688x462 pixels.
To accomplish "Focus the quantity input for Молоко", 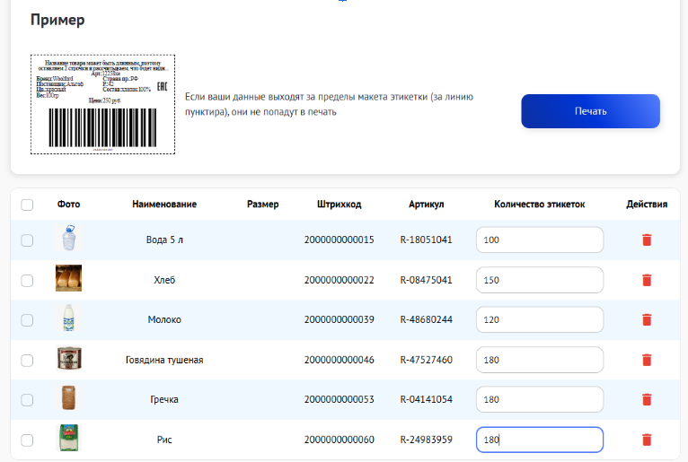I will 539,320.
